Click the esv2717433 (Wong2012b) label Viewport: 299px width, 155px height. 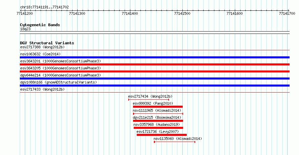[42, 89]
